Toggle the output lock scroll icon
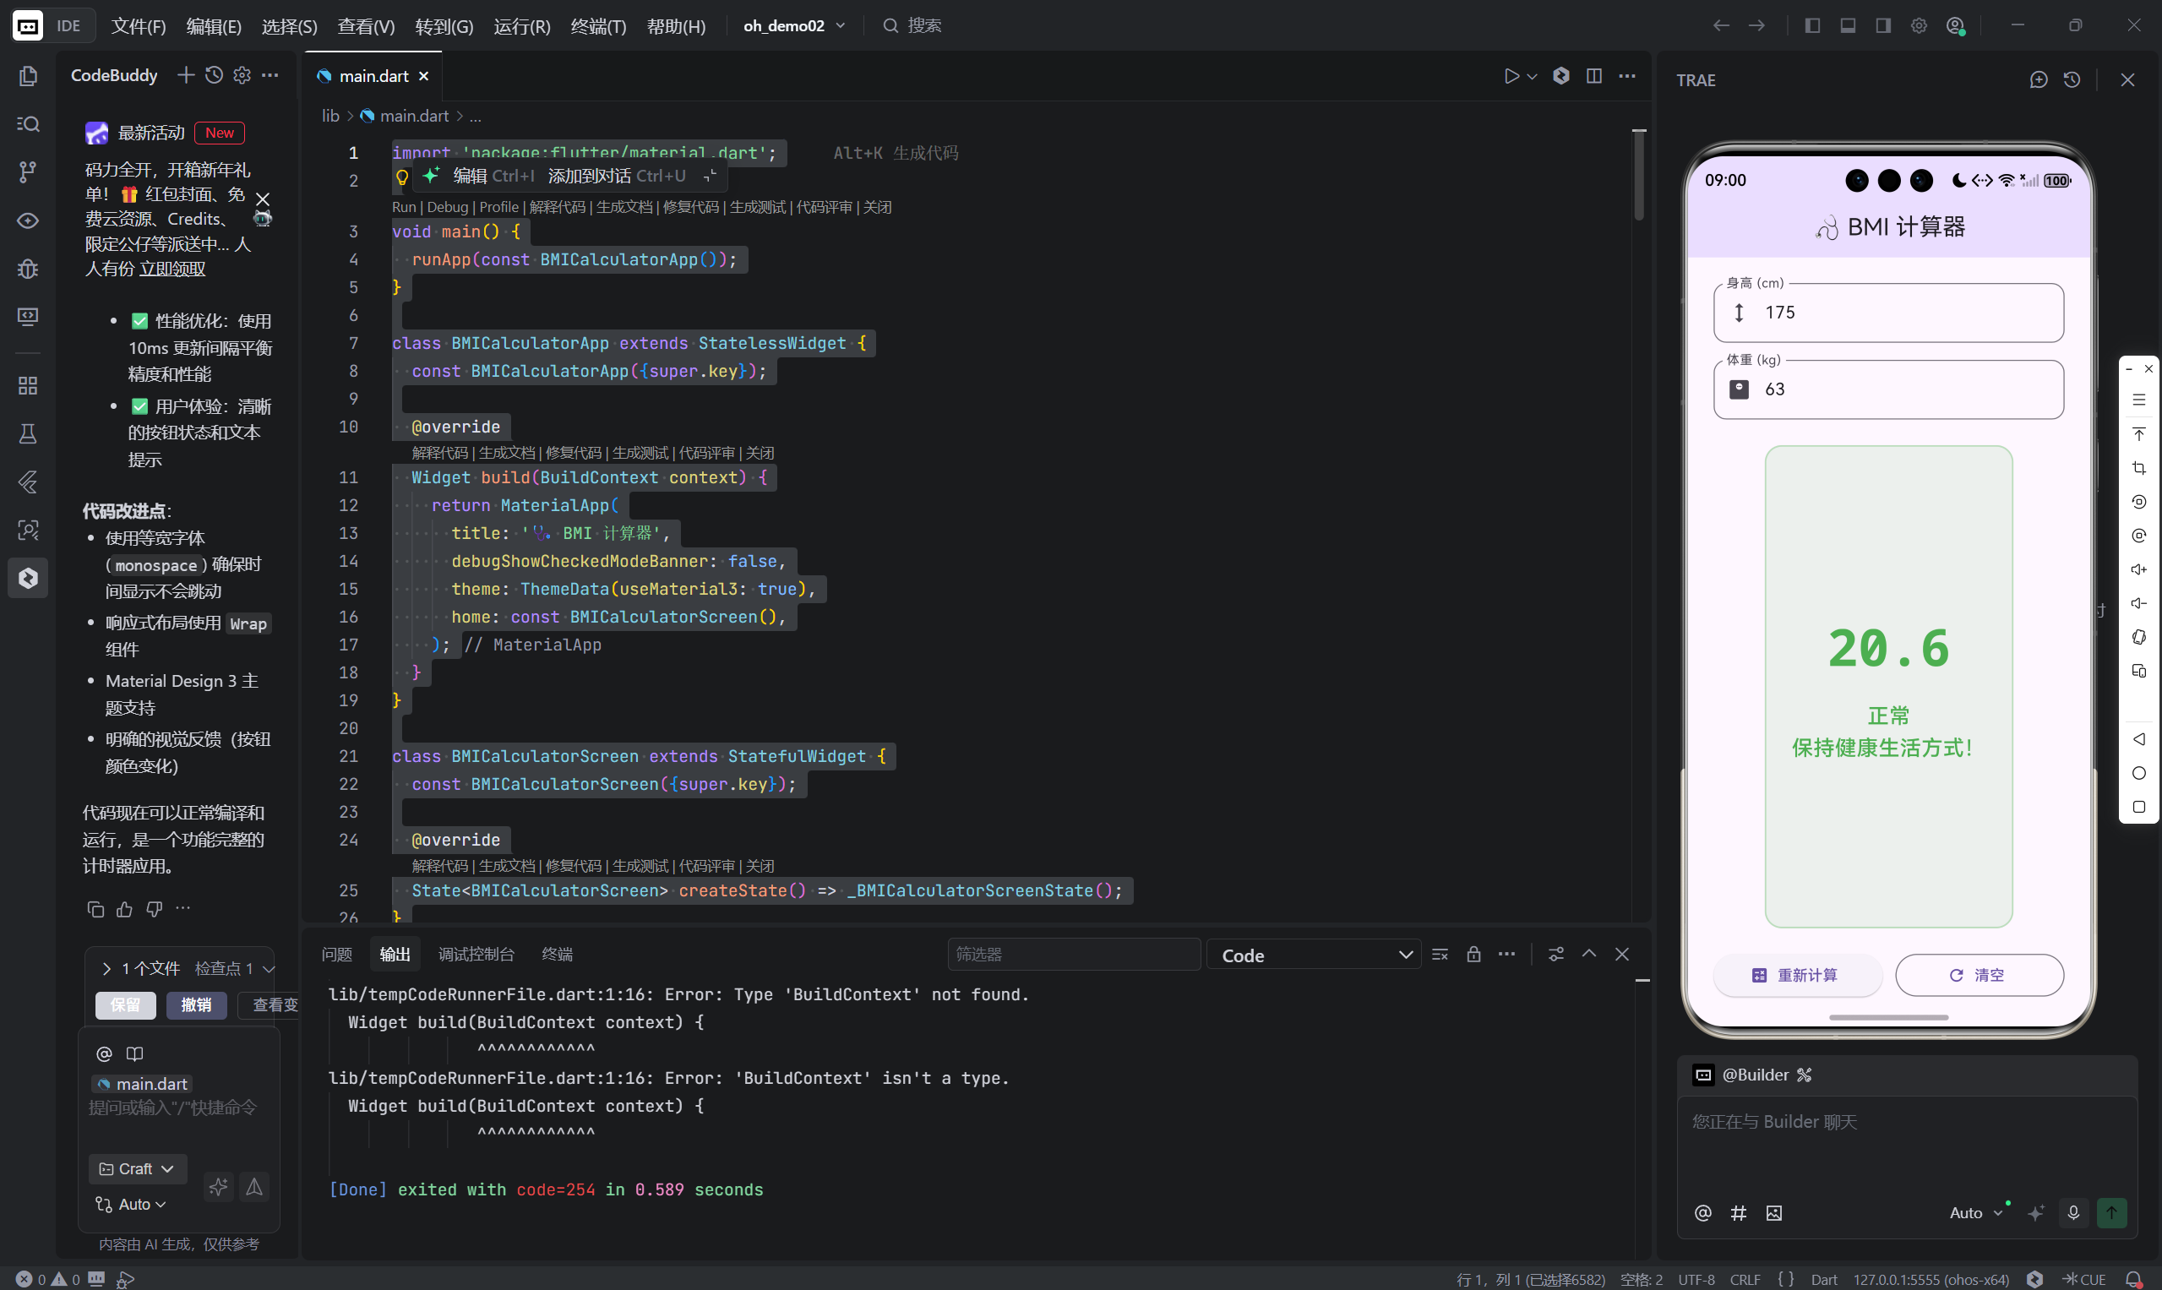The image size is (2162, 1290). pos(1473,955)
